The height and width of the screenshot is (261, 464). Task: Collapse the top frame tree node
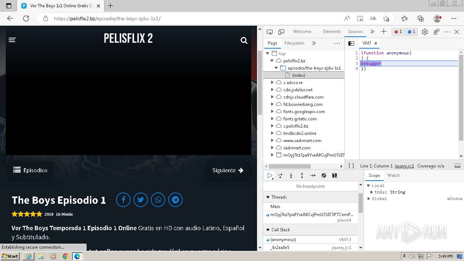point(268,53)
